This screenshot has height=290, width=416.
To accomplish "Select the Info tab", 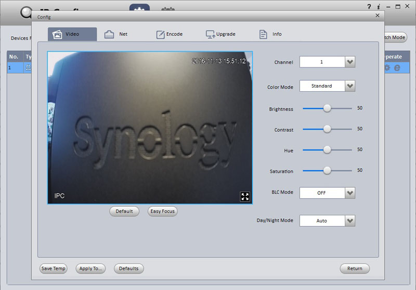I will coord(270,34).
